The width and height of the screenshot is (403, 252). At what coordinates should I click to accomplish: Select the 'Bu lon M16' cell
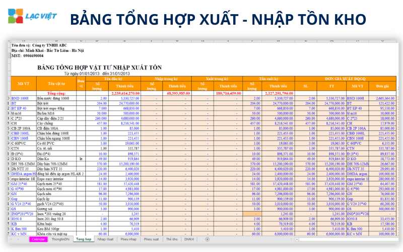coord(56,113)
